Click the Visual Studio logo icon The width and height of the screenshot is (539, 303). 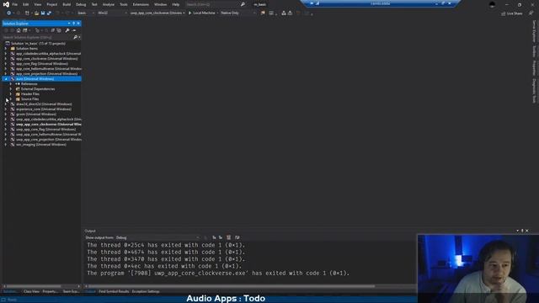(x=6, y=4)
